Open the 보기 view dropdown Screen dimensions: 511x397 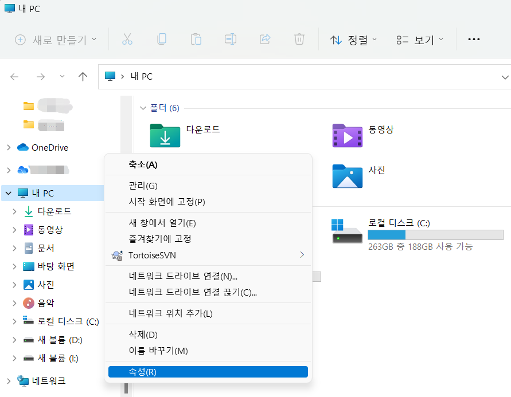420,40
